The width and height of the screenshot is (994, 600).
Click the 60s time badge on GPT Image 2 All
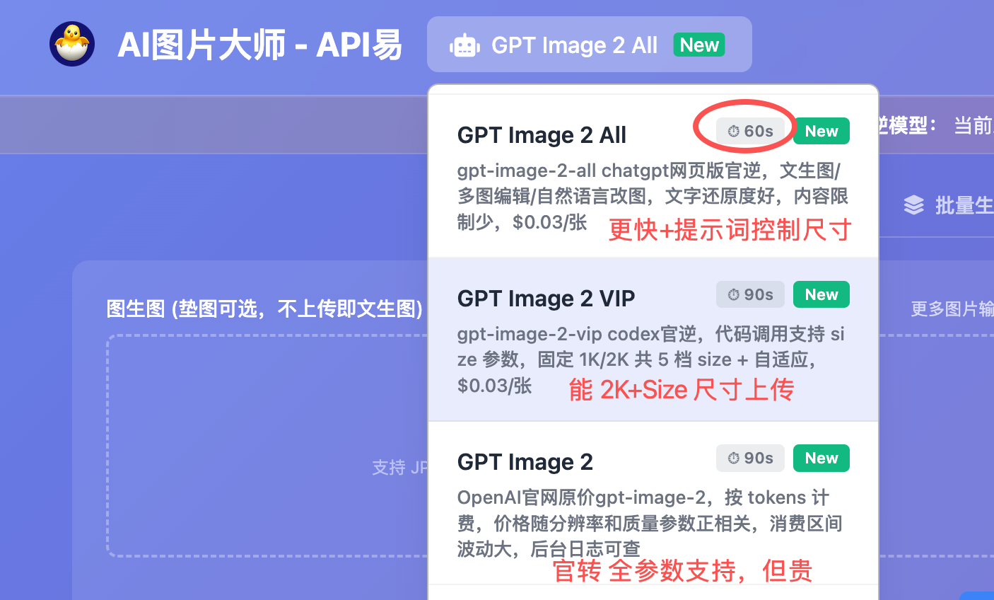(x=750, y=131)
